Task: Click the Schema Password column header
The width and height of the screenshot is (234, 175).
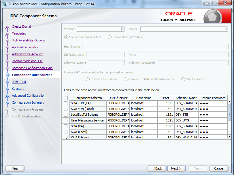Action: (213, 98)
